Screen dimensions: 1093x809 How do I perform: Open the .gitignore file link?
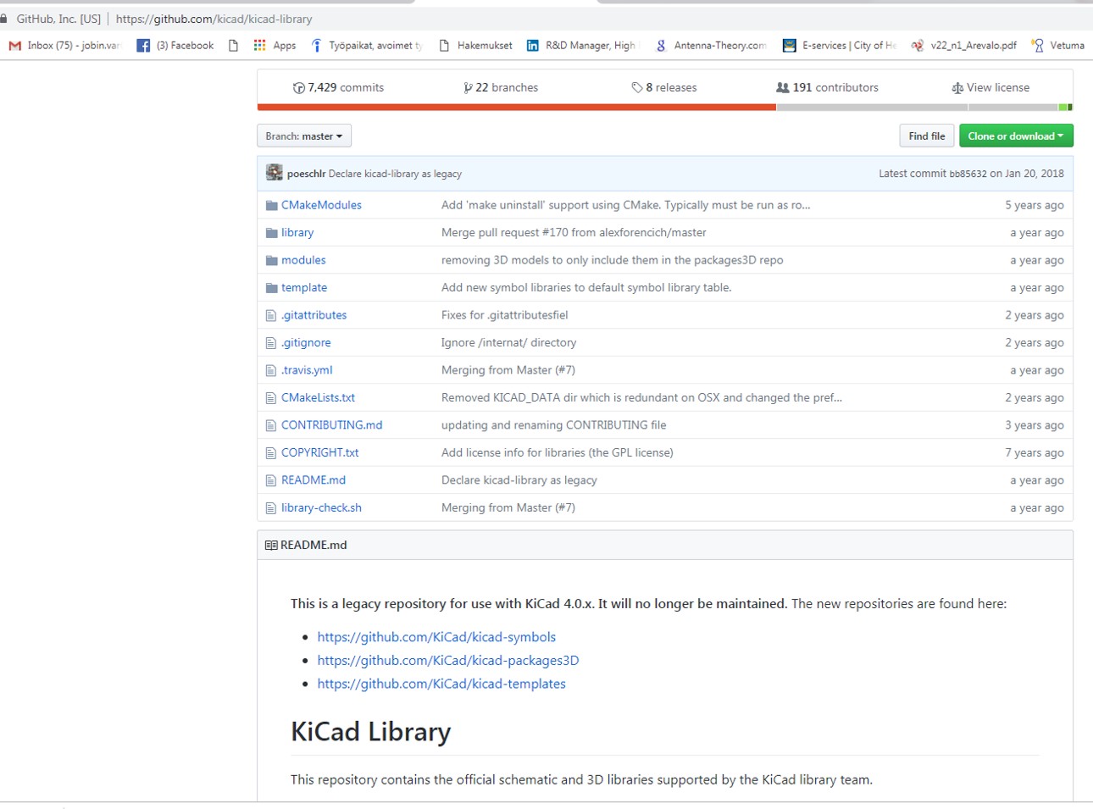(306, 343)
